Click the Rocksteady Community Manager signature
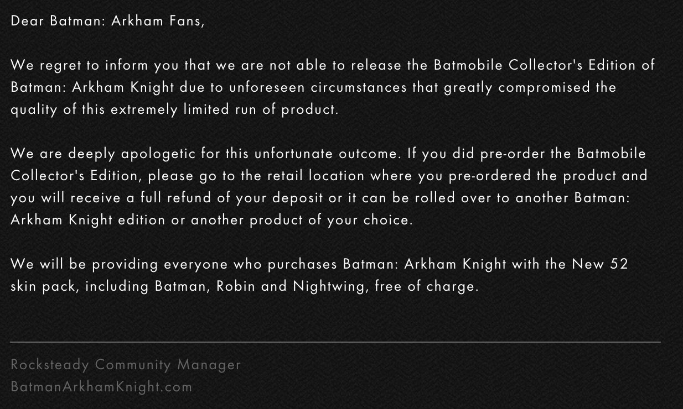The height and width of the screenshot is (409, 683). (126, 364)
